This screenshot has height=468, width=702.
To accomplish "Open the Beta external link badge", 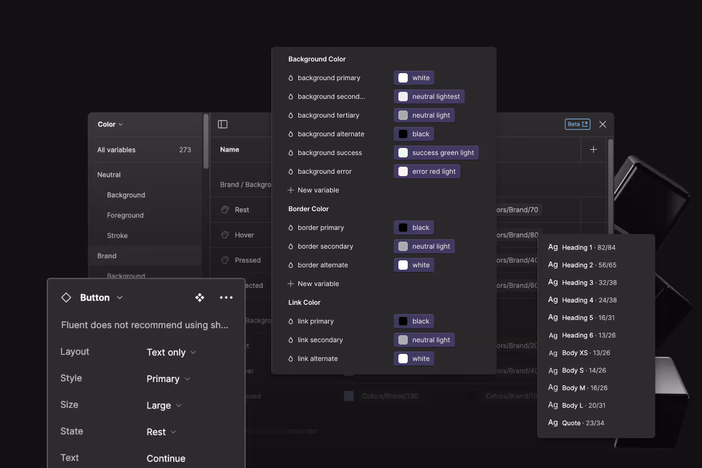I will (577, 124).
